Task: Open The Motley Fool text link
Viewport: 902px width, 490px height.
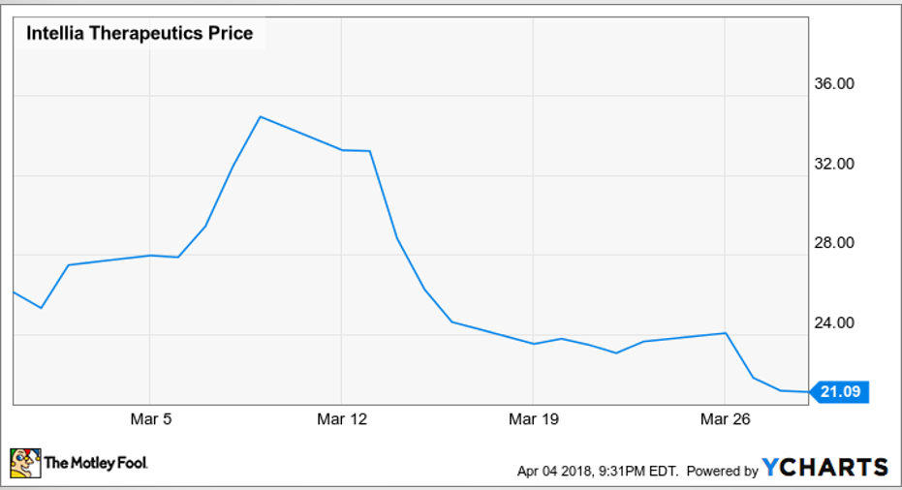Action: click(x=95, y=464)
